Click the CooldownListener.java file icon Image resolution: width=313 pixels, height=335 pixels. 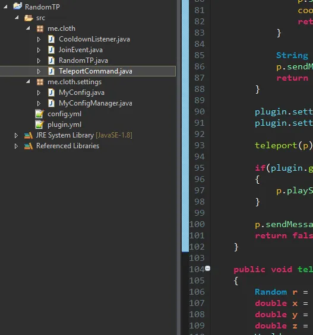tap(51, 39)
